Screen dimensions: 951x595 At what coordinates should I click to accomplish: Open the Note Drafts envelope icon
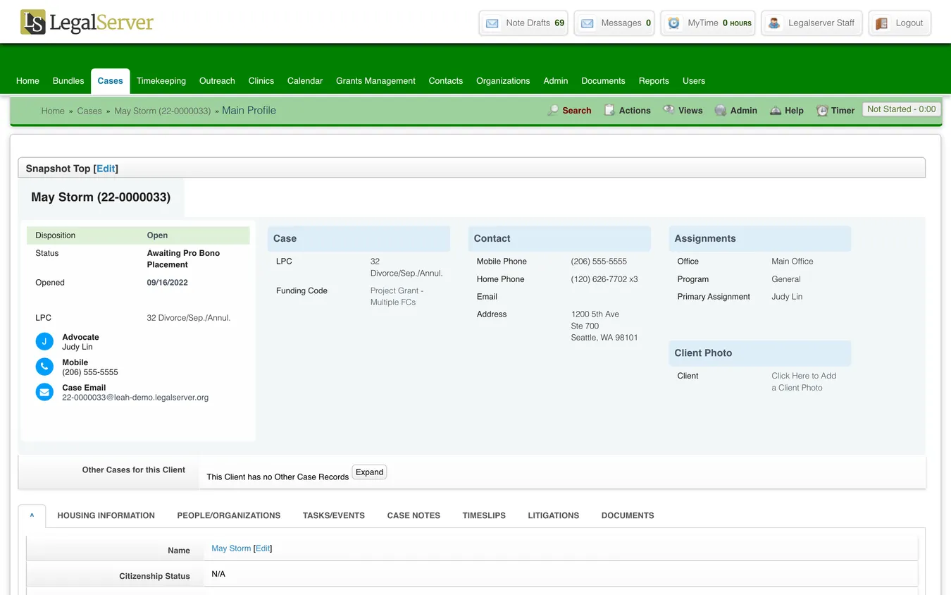[x=491, y=23]
